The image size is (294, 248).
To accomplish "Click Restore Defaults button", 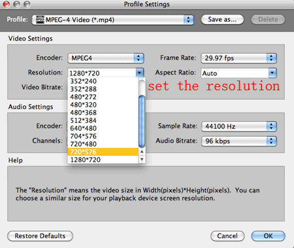I will [40, 236].
